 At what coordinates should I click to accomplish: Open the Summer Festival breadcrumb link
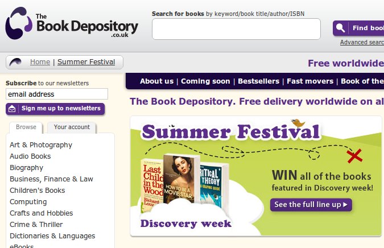tap(86, 62)
